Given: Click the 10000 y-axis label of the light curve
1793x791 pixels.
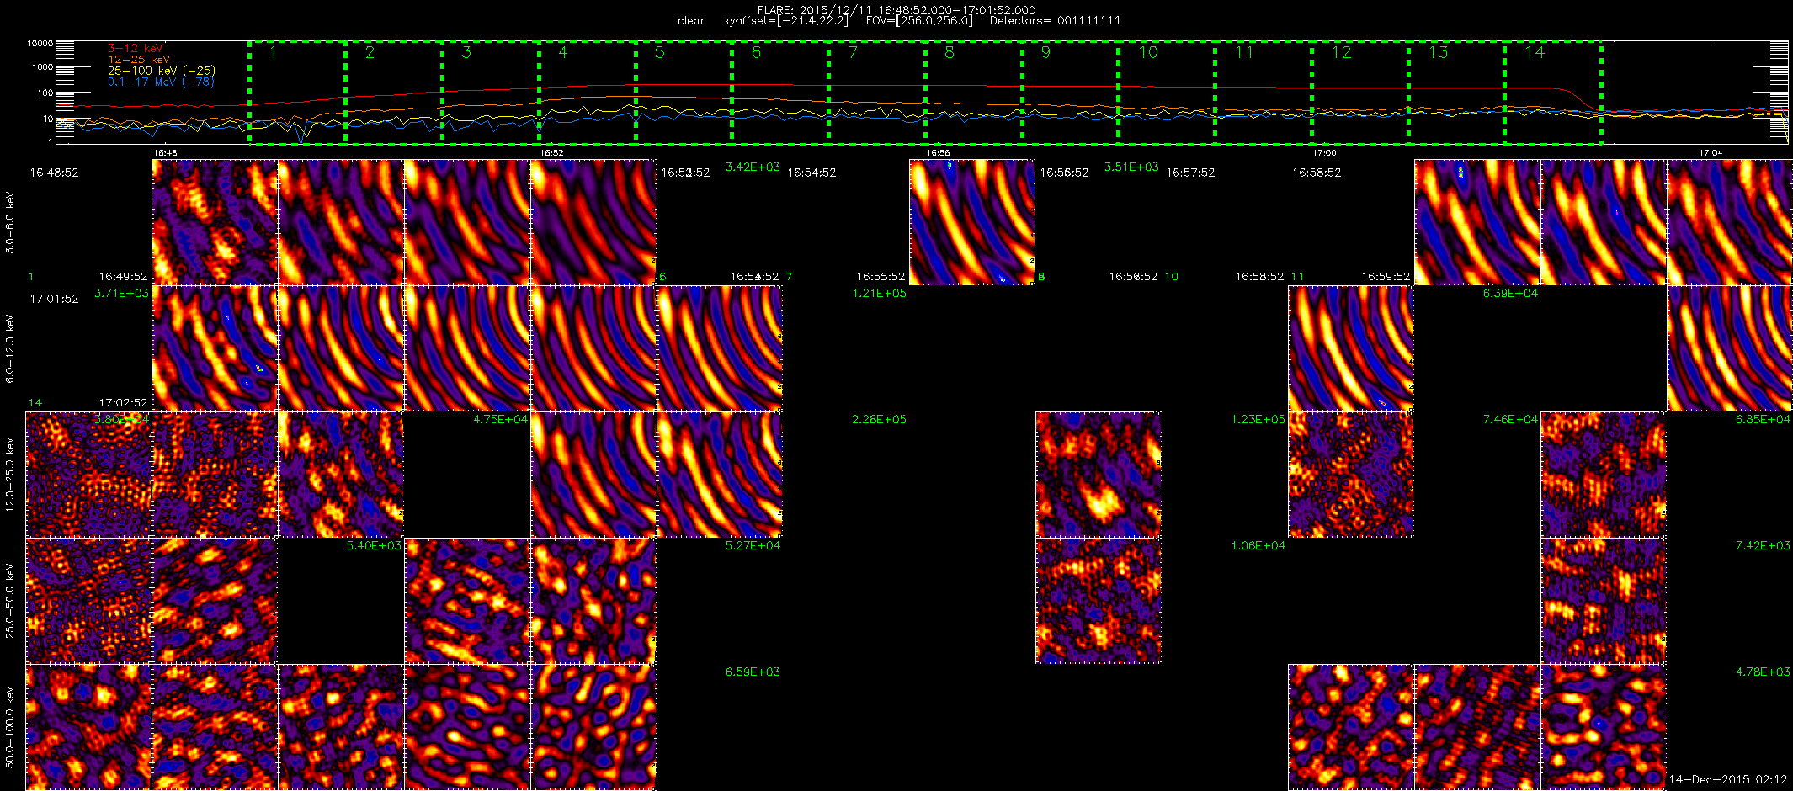Looking at the screenshot, I should (x=40, y=43).
